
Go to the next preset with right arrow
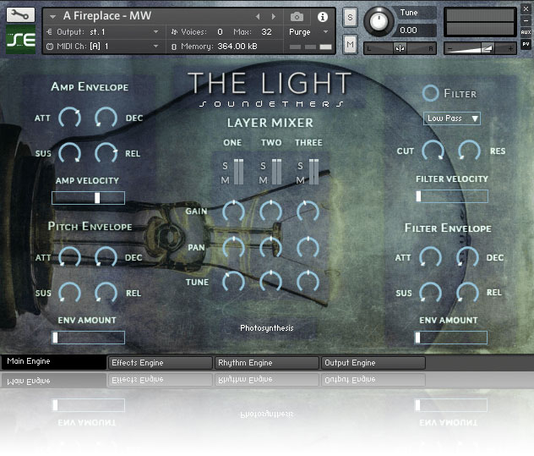click(x=273, y=16)
